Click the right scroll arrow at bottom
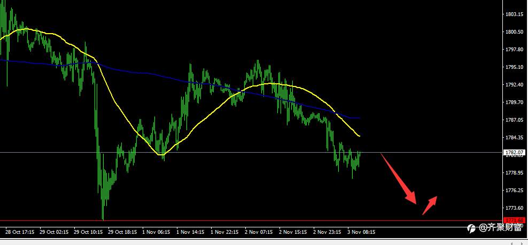 [521, 243]
